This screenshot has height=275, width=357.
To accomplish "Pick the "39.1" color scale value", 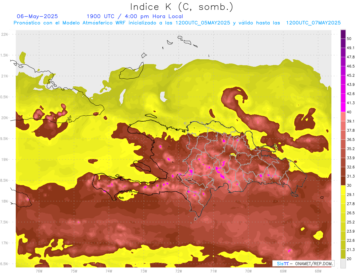I will point(351,121).
